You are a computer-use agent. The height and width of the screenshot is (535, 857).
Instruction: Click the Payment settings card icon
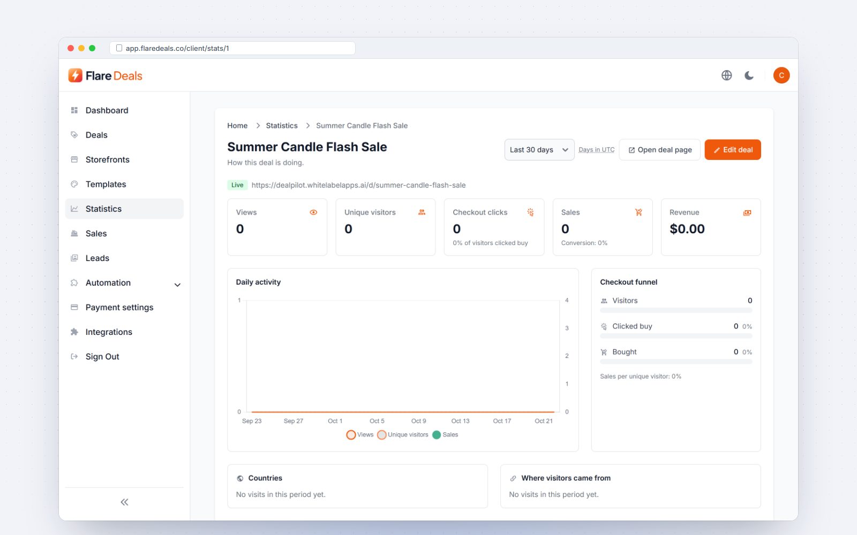tap(74, 307)
